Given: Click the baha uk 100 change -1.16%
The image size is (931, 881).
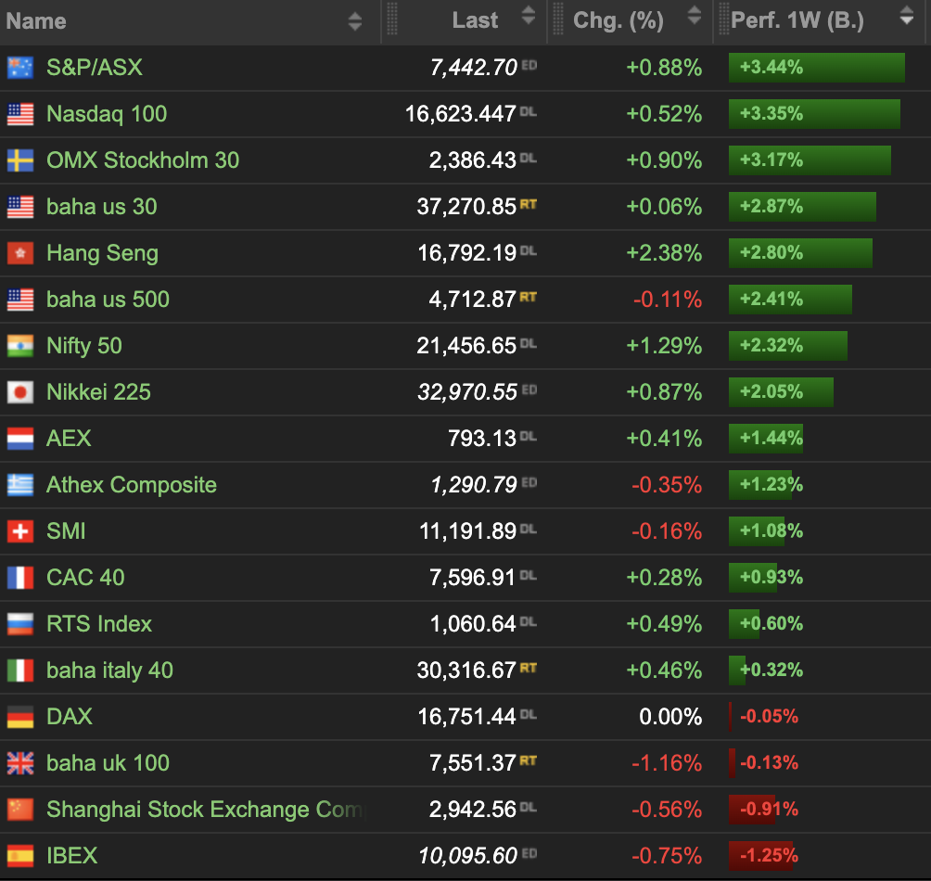Looking at the screenshot, I should point(667,763).
